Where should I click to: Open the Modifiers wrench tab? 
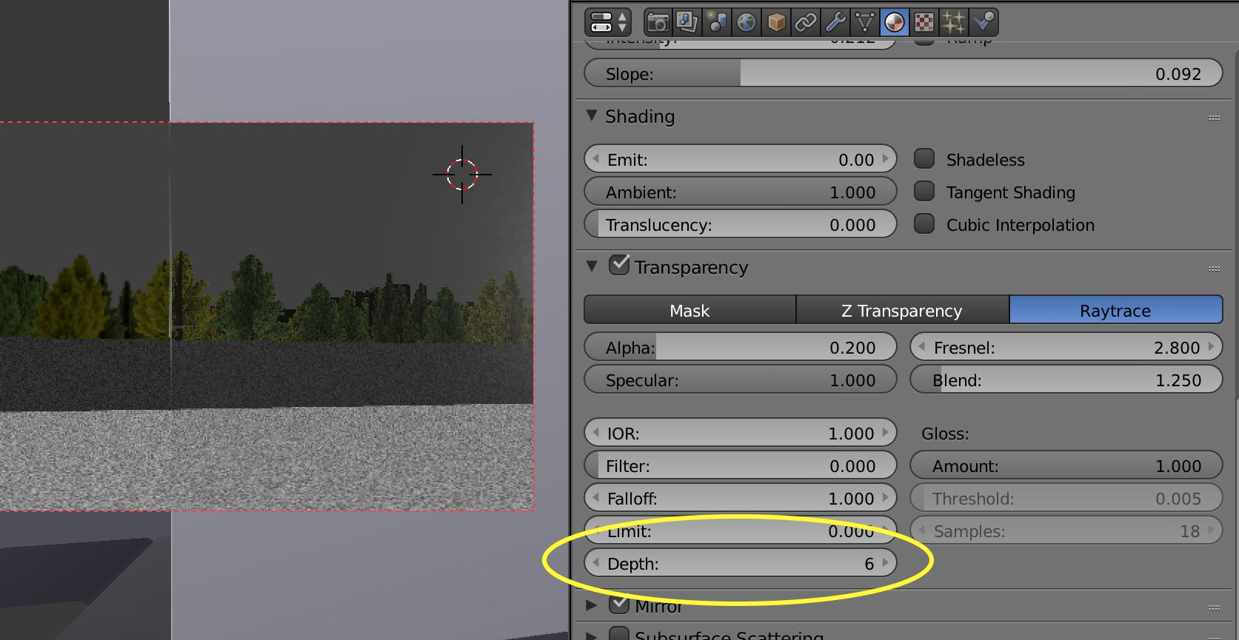pos(835,22)
